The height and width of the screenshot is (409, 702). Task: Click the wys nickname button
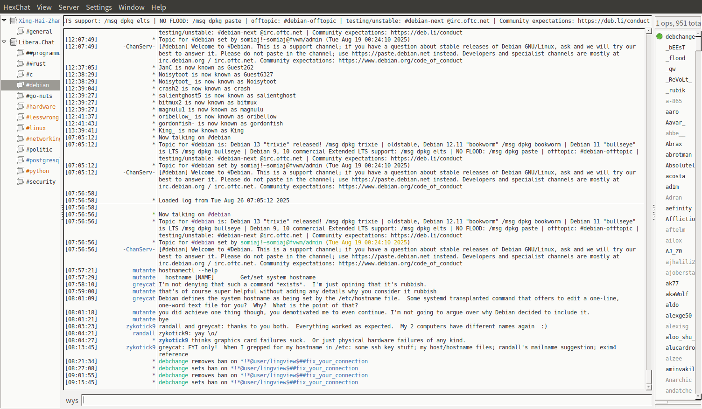[72, 401]
